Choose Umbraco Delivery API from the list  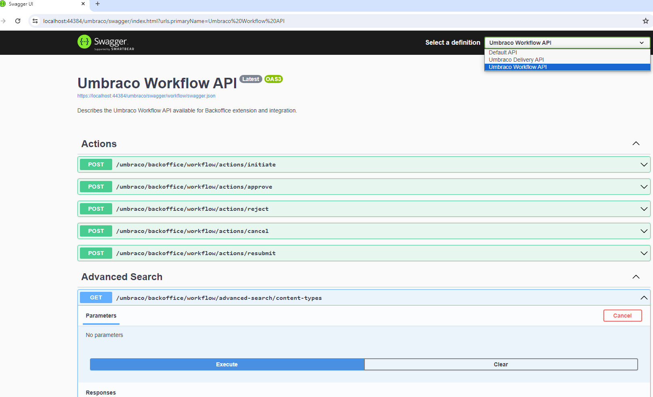[567, 60]
